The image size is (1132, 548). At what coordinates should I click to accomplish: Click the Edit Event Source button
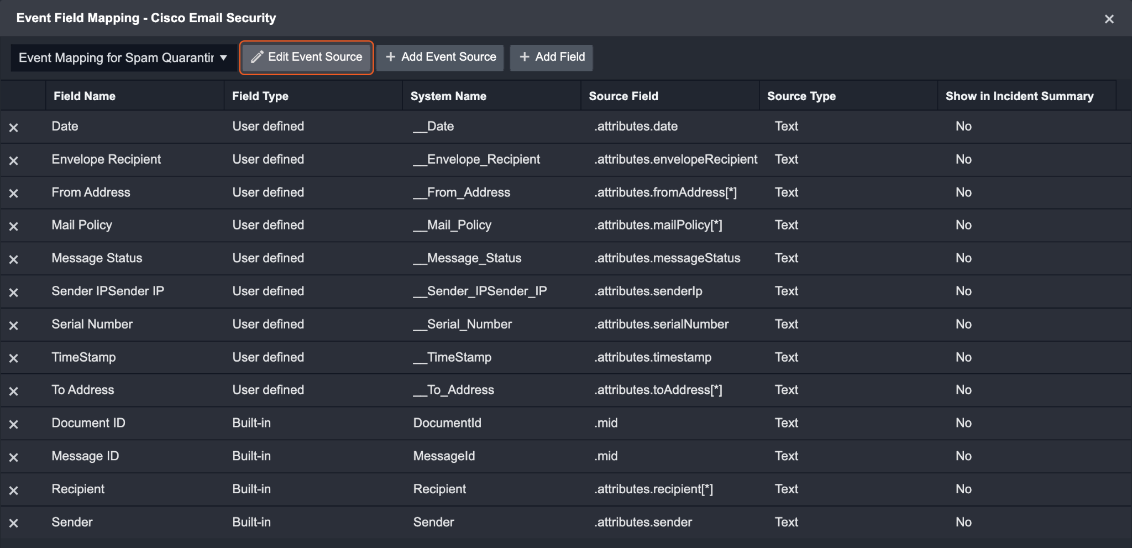(x=307, y=57)
